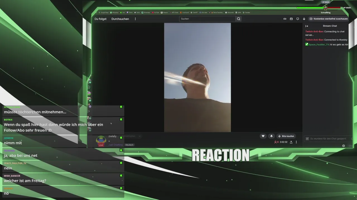This screenshot has height=200, width=357.
Task: Click the Suchen search field
Action: coord(207,19)
